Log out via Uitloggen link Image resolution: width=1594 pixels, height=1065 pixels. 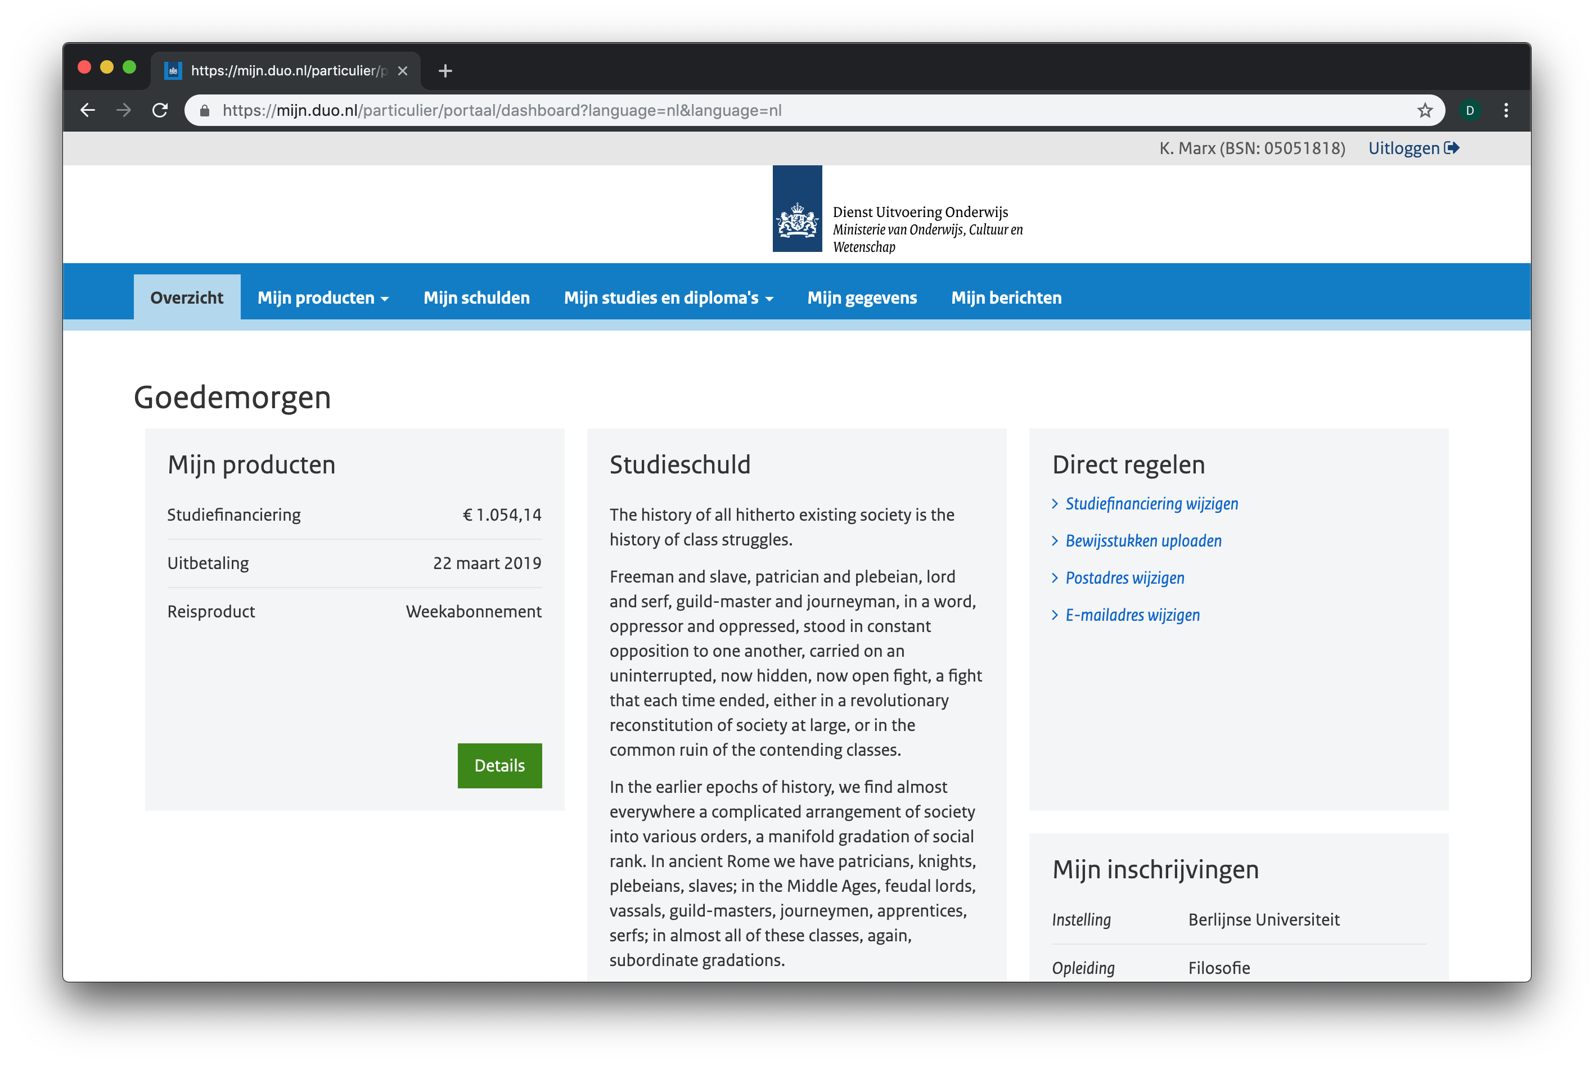point(1412,148)
